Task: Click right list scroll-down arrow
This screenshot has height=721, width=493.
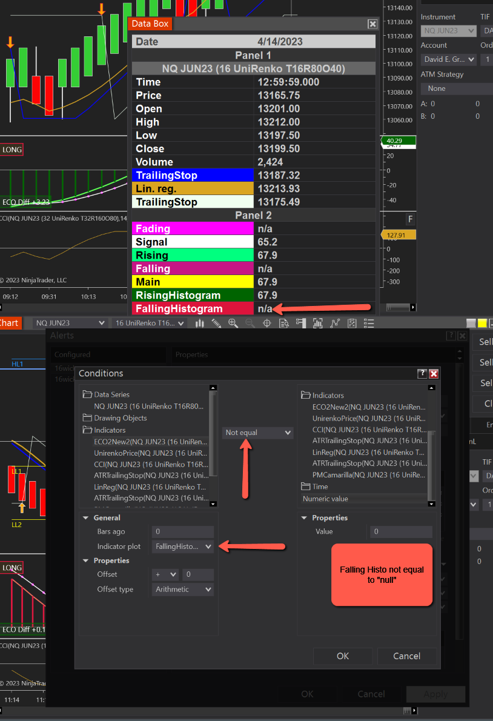Action: point(431,504)
